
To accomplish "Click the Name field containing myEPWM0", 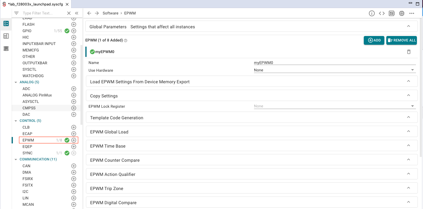I will pos(334,63).
